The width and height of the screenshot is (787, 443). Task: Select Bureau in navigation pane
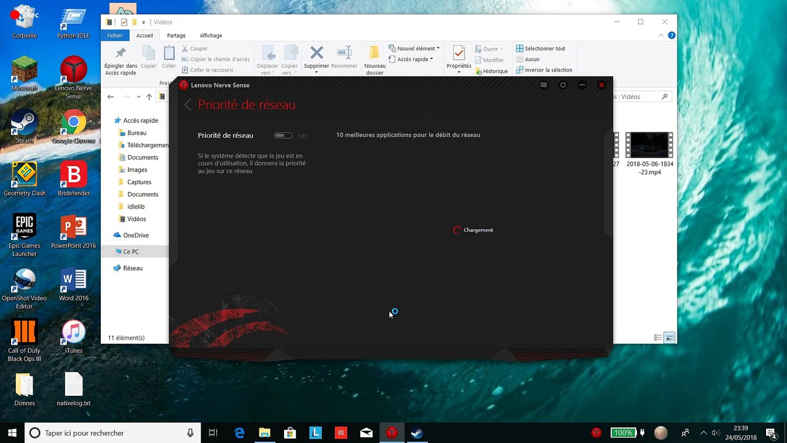point(132,133)
